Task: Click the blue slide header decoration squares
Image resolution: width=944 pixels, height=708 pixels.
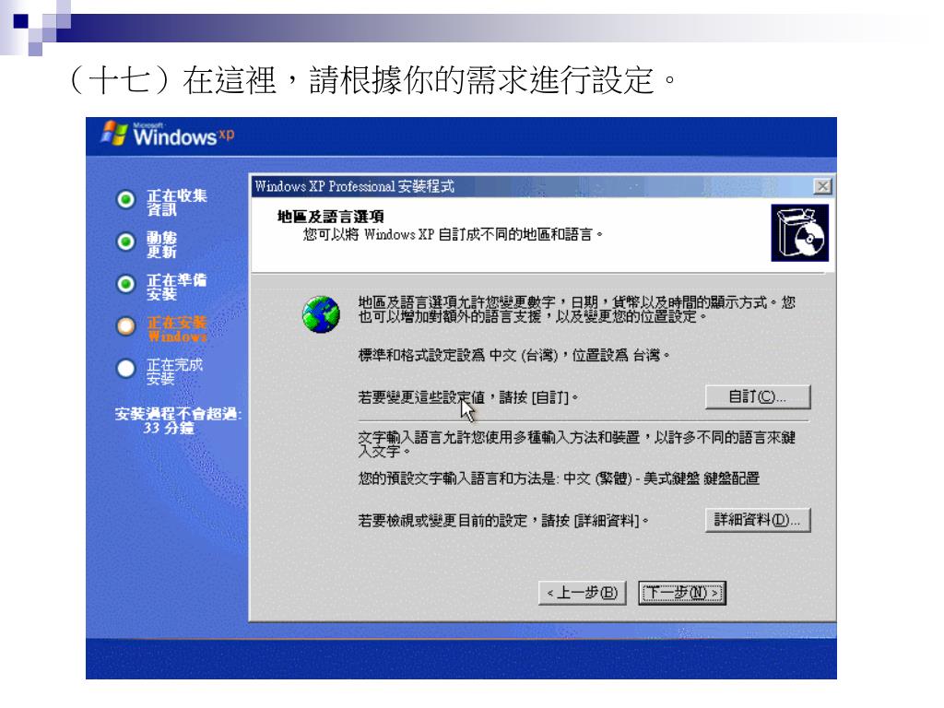Action: click(36, 27)
